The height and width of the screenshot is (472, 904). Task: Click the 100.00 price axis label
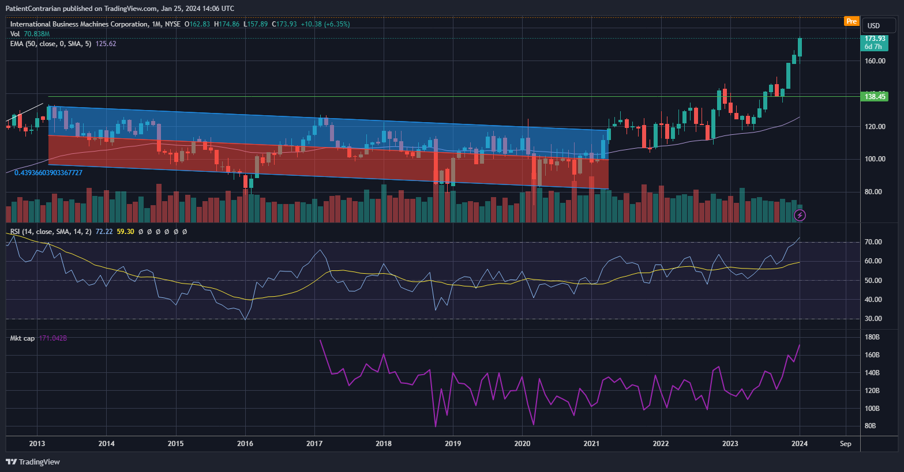pos(875,159)
